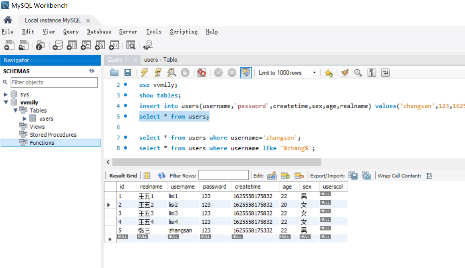Image resolution: width=465 pixels, height=268 pixels.
Task: Run Explain on current statement
Action: pyautogui.click(x=172, y=73)
